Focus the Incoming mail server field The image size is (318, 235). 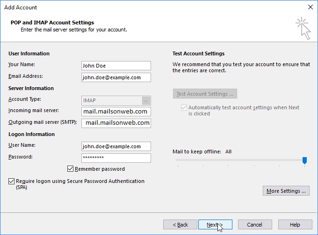point(116,112)
